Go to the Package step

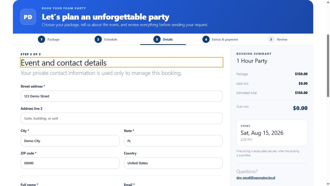49,39
